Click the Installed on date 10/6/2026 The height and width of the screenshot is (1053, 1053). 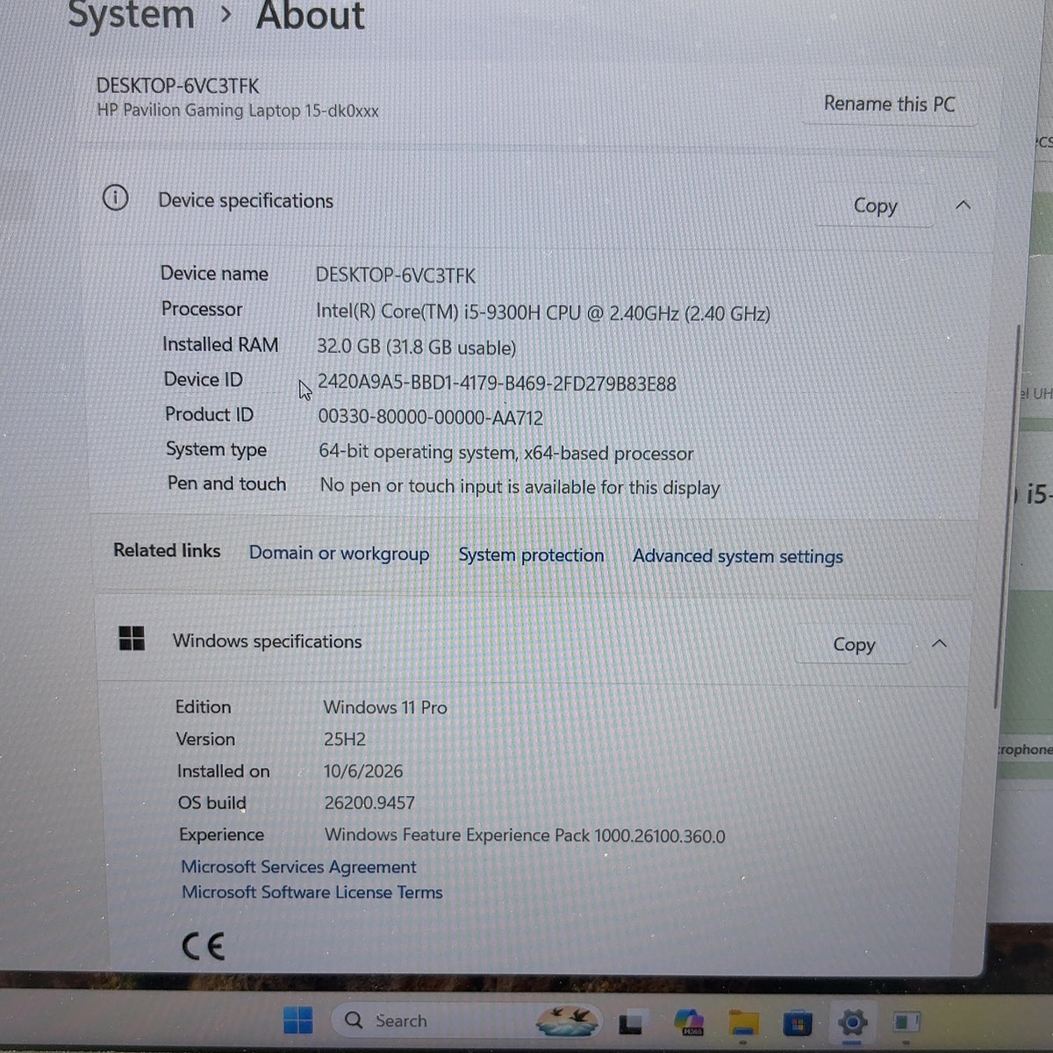pos(363,771)
